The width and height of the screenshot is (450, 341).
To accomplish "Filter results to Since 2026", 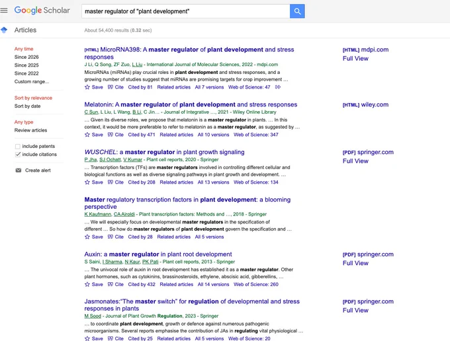I will [x=26, y=57].
